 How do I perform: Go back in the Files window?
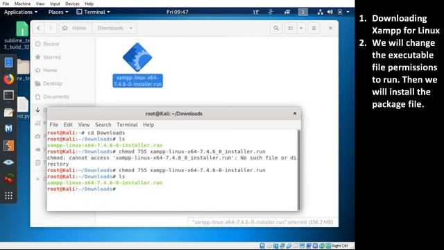(39, 28)
